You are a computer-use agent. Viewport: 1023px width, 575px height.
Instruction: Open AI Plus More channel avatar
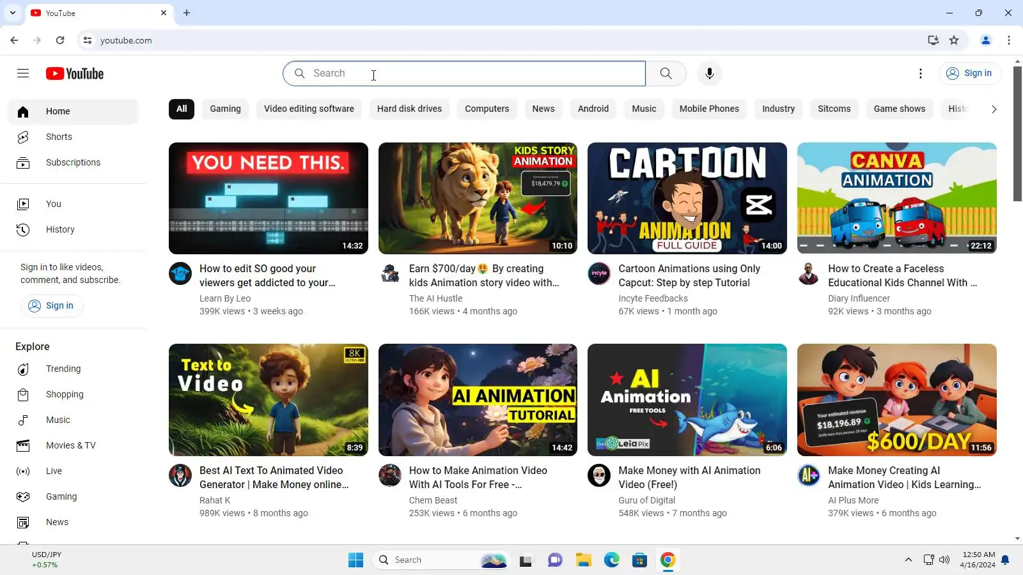tap(809, 475)
